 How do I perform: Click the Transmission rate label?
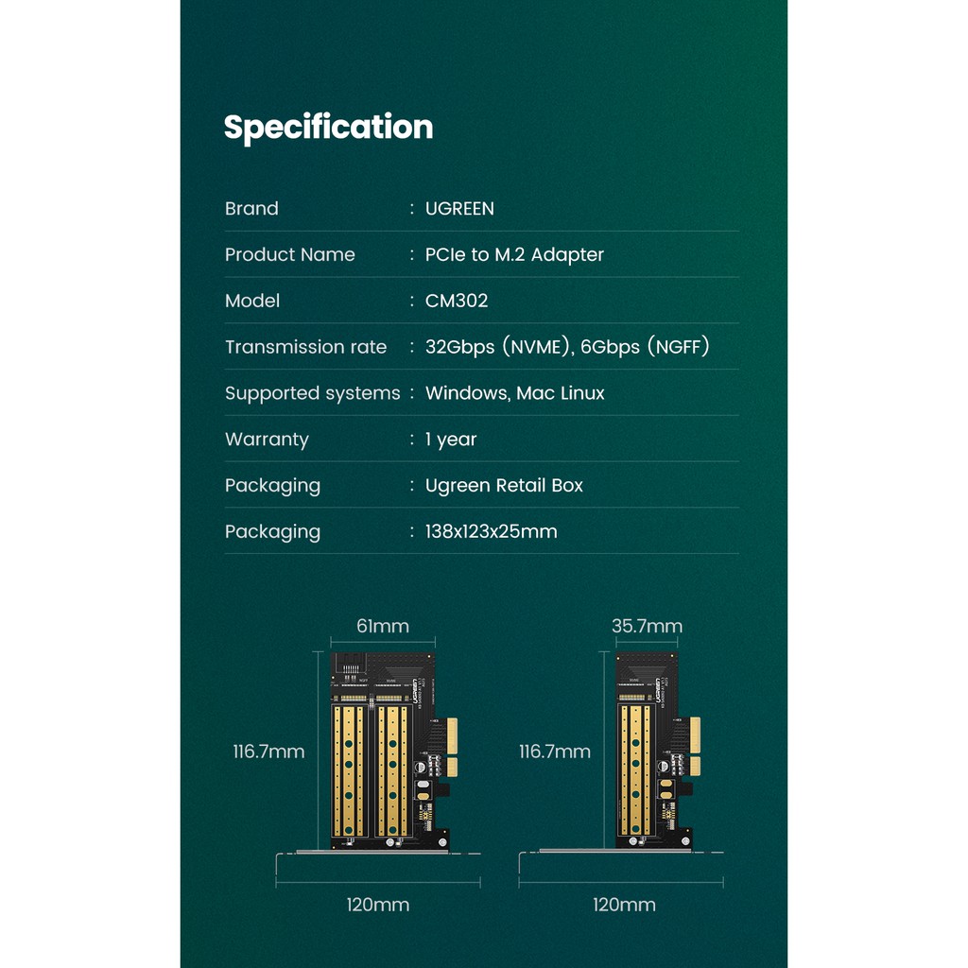click(x=305, y=347)
